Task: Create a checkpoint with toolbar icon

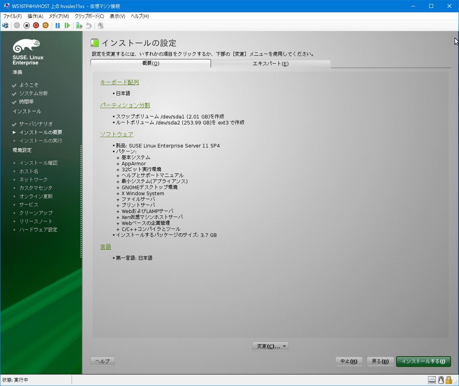Action: coord(79,25)
